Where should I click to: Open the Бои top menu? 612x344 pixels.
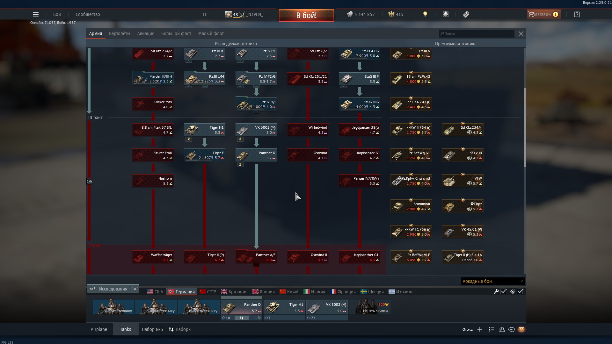57,14
